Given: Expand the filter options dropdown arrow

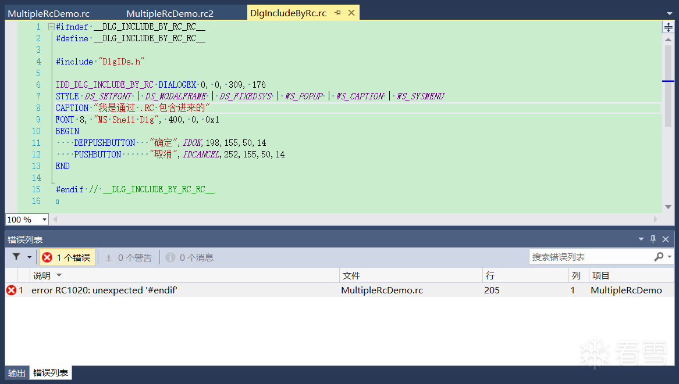Looking at the screenshot, I should click(x=30, y=257).
